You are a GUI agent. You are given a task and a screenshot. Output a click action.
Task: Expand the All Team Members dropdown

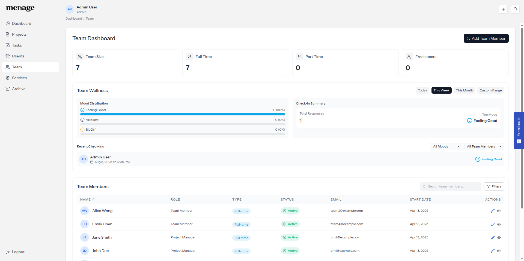484,146
